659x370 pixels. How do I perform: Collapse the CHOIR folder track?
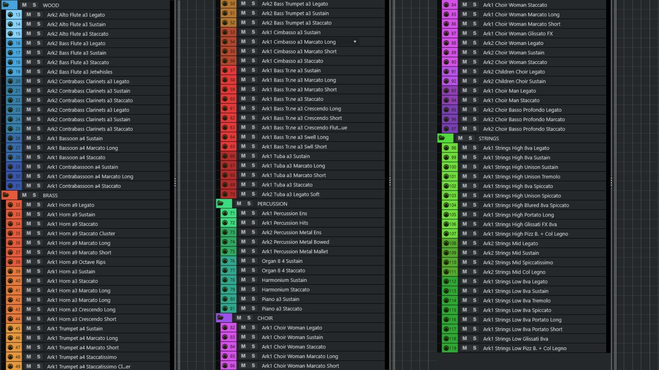(221, 318)
